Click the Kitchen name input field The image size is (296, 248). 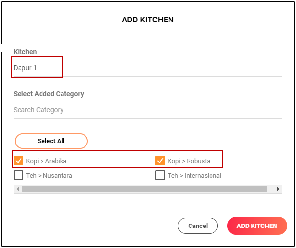click(x=147, y=68)
